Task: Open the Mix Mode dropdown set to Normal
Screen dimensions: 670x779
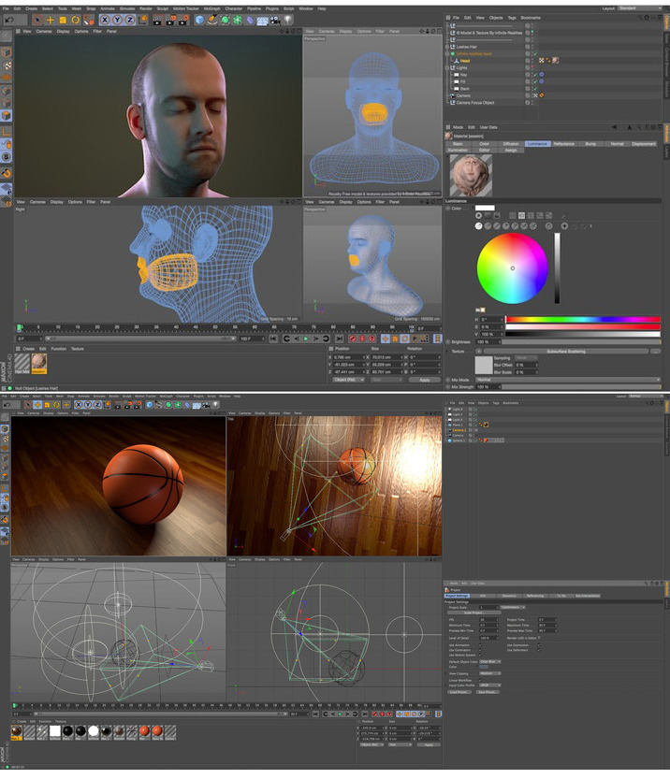Action: tap(566, 380)
